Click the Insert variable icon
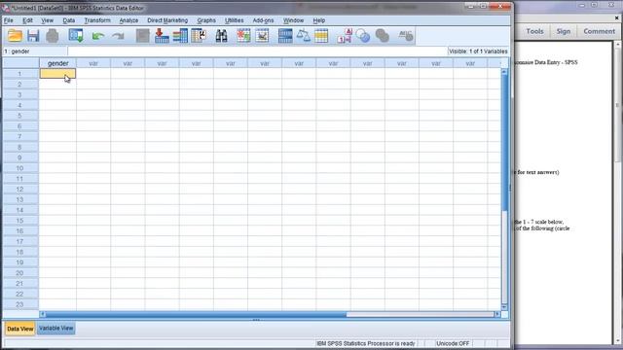Image resolution: width=623 pixels, height=350 pixels. (x=262, y=36)
